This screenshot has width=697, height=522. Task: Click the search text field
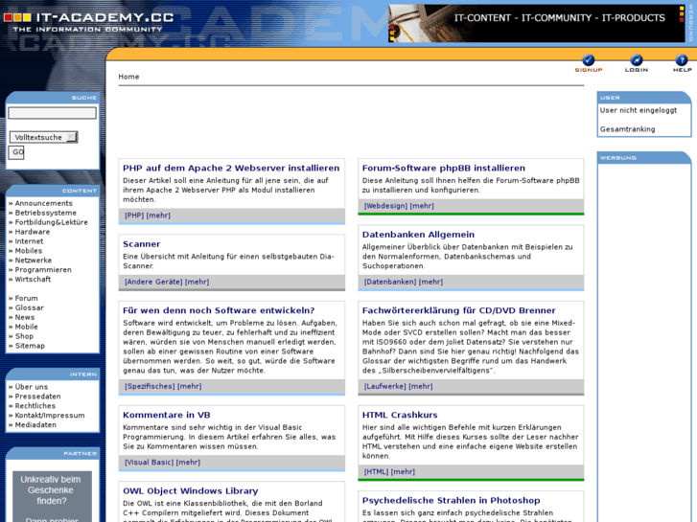click(52, 113)
